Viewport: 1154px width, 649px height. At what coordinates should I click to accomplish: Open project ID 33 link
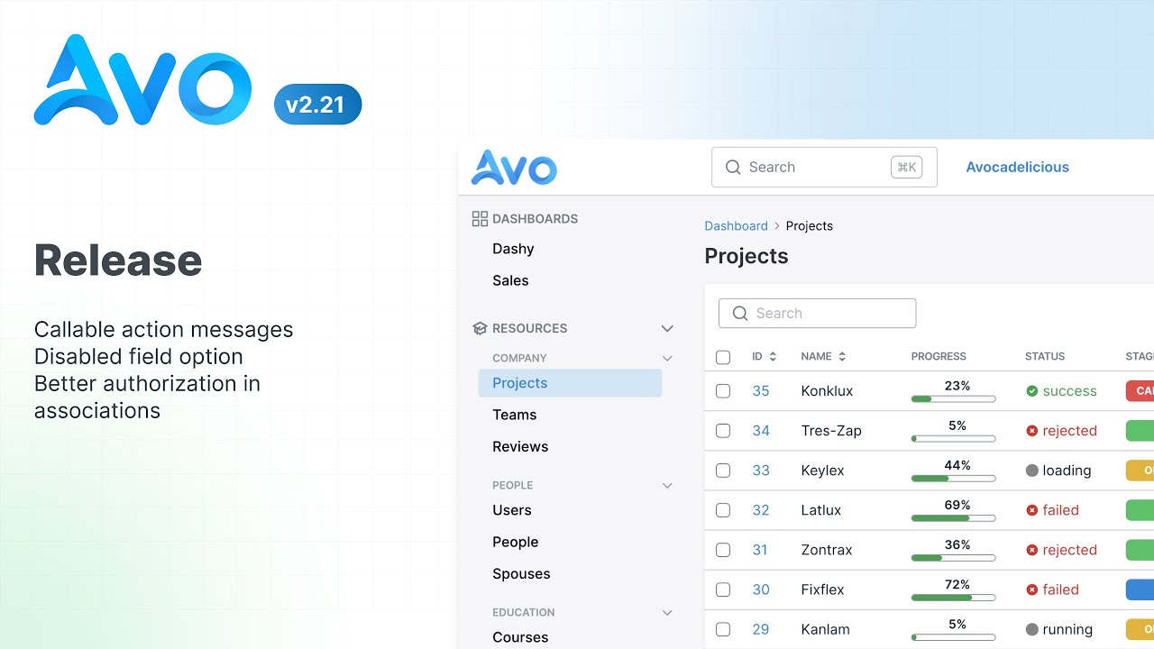coord(761,471)
